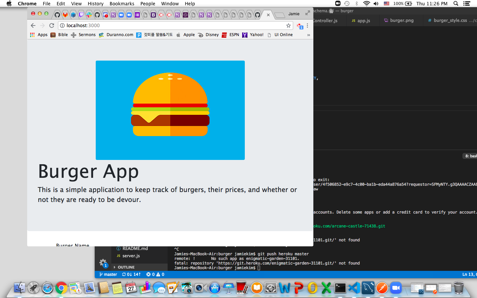Viewport: 477px width, 298px height.
Task: Click the Wi-Fi icon in the menu bar
Action: coord(366,3)
